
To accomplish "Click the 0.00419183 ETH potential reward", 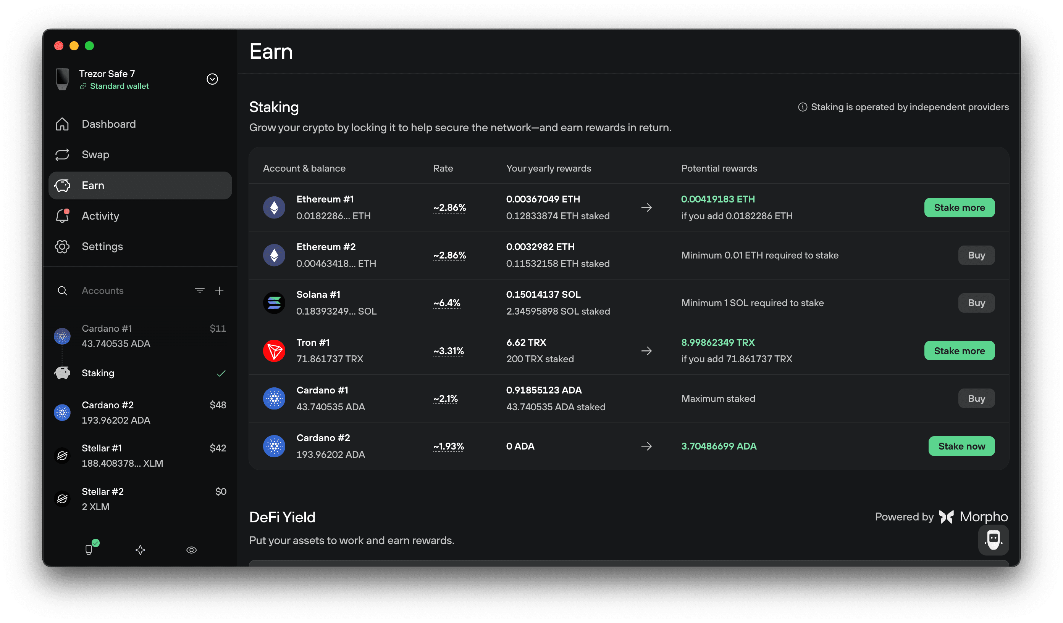I will (x=718, y=199).
